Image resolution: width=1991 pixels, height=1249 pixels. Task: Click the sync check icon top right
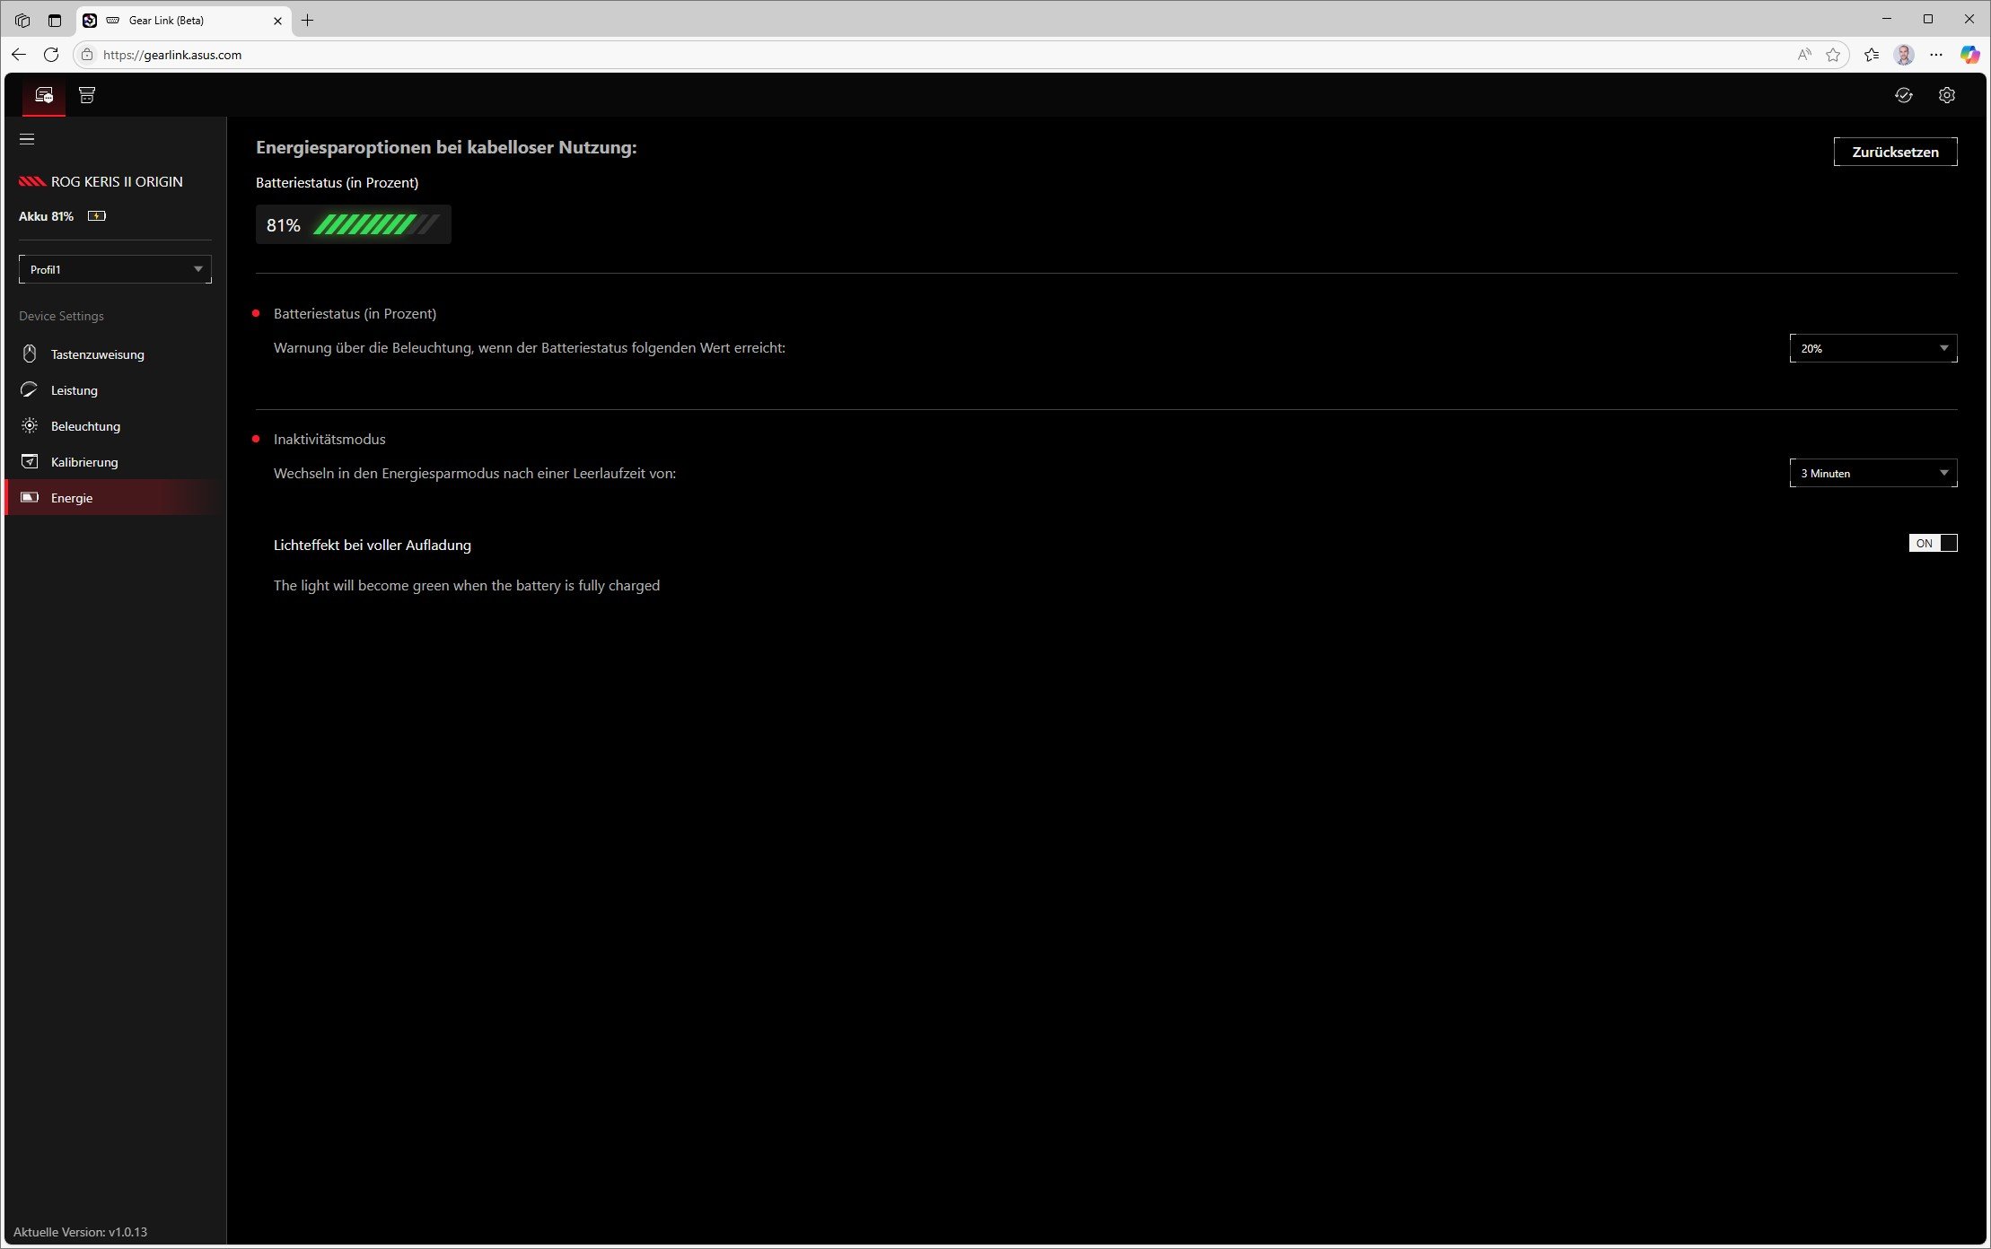click(1903, 95)
